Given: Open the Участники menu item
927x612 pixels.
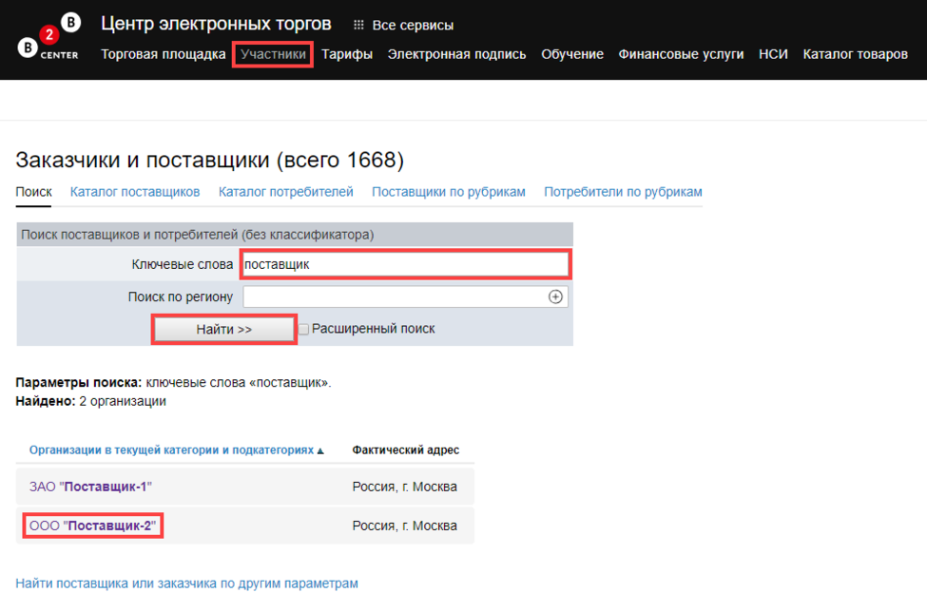Looking at the screenshot, I should (273, 54).
